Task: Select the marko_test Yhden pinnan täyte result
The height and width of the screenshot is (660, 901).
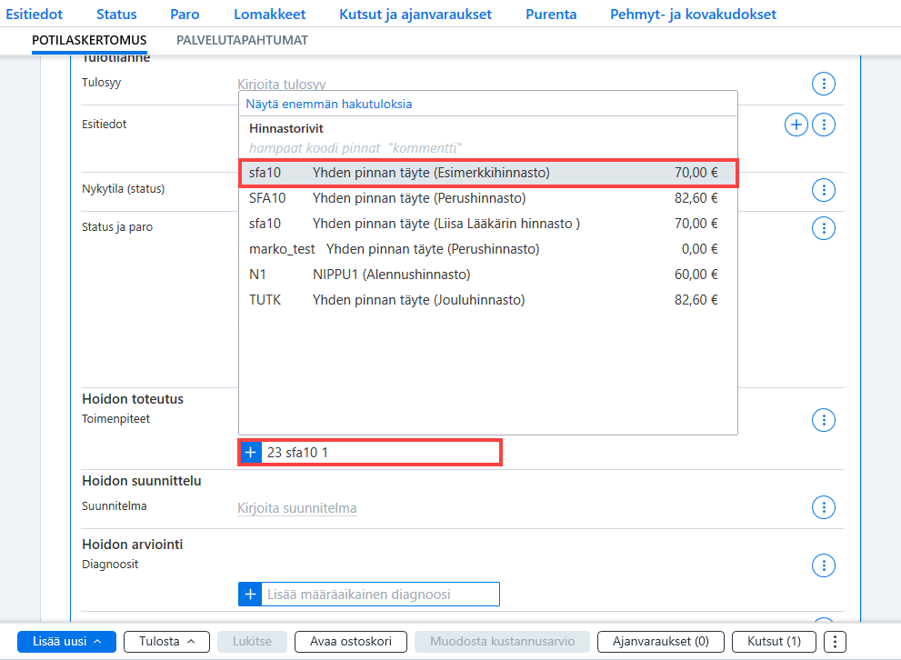Action: (x=488, y=249)
